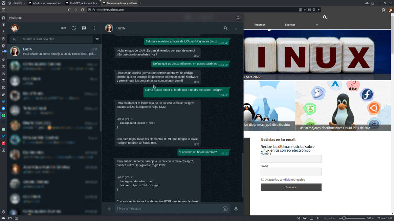394x221 pixels.
Task: Open the attachment menu in WhatsApp
Action: point(109,209)
